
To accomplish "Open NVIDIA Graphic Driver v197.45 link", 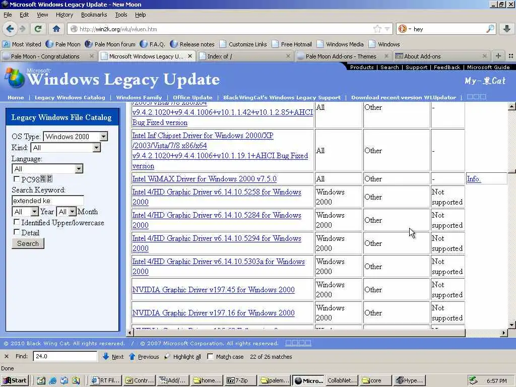I will [x=213, y=290].
